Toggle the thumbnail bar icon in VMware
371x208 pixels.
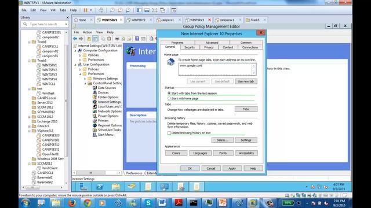[147, 10]
